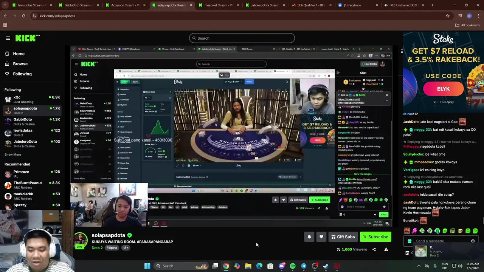This screenshot has width=484, height=272.
Task: Open a new Chrome tab
Action: 432,5
